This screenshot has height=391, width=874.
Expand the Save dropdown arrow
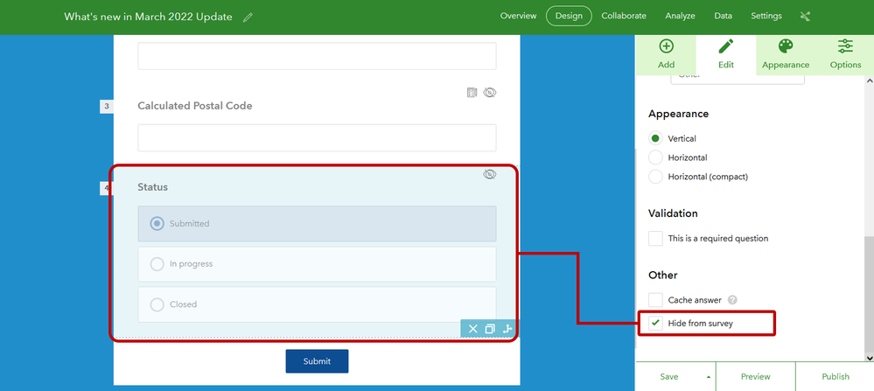709,377
